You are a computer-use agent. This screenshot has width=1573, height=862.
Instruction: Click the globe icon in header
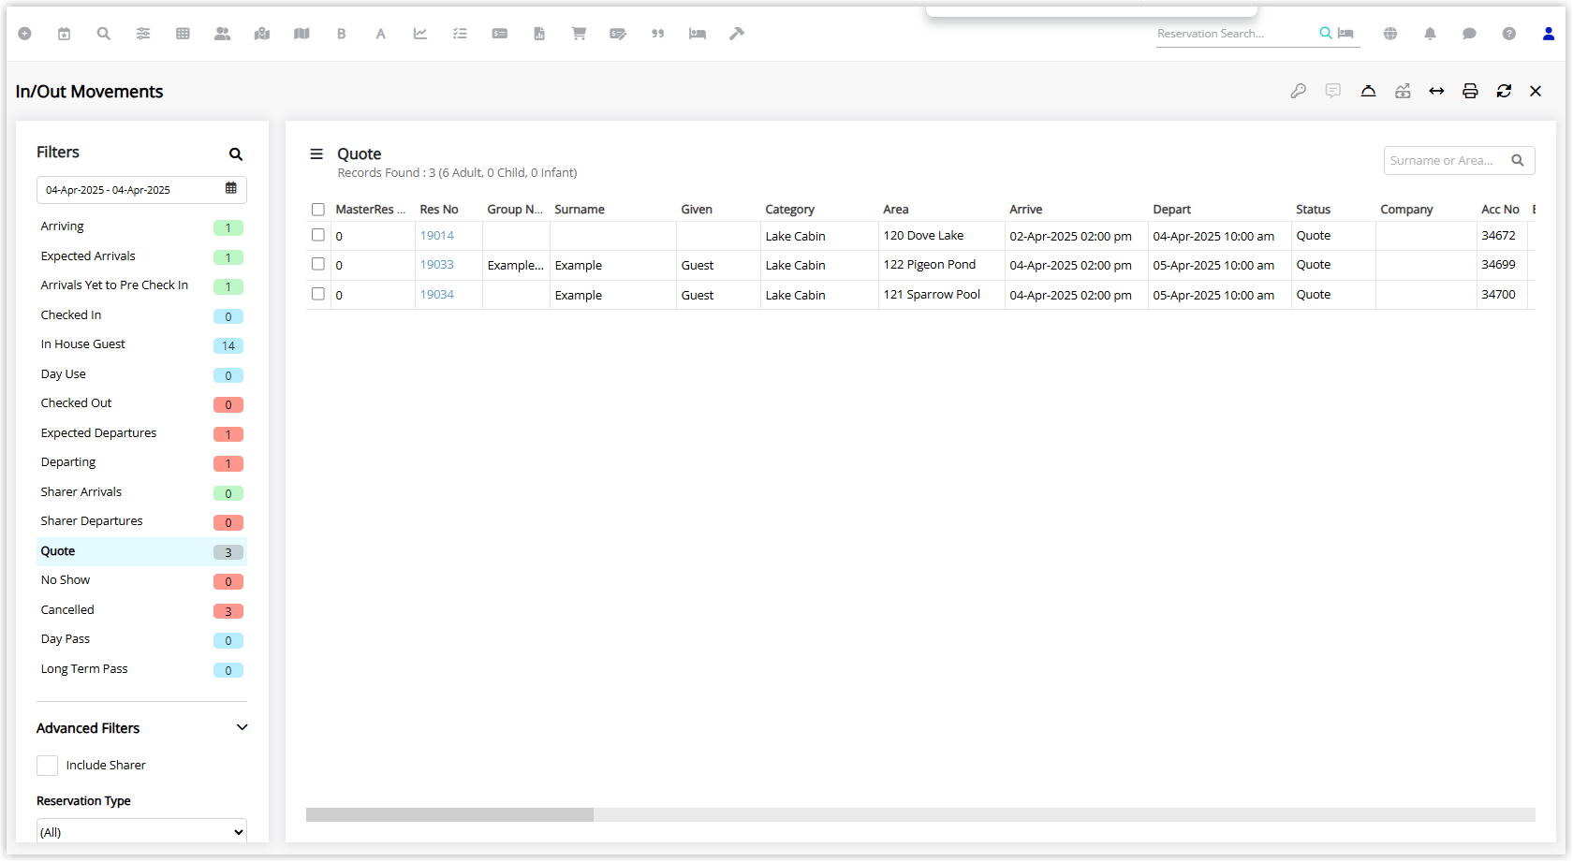click(1390, 34)
